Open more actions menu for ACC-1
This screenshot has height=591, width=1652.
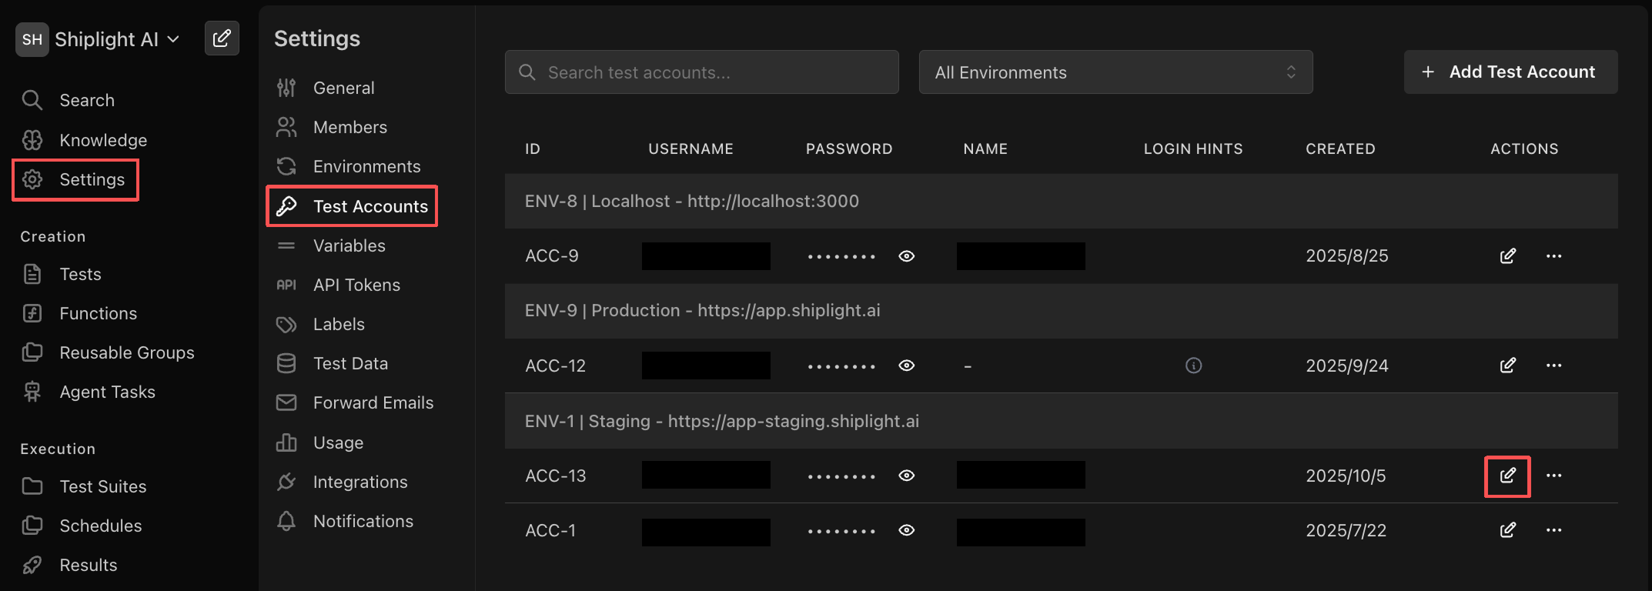tap(1554, 530)
